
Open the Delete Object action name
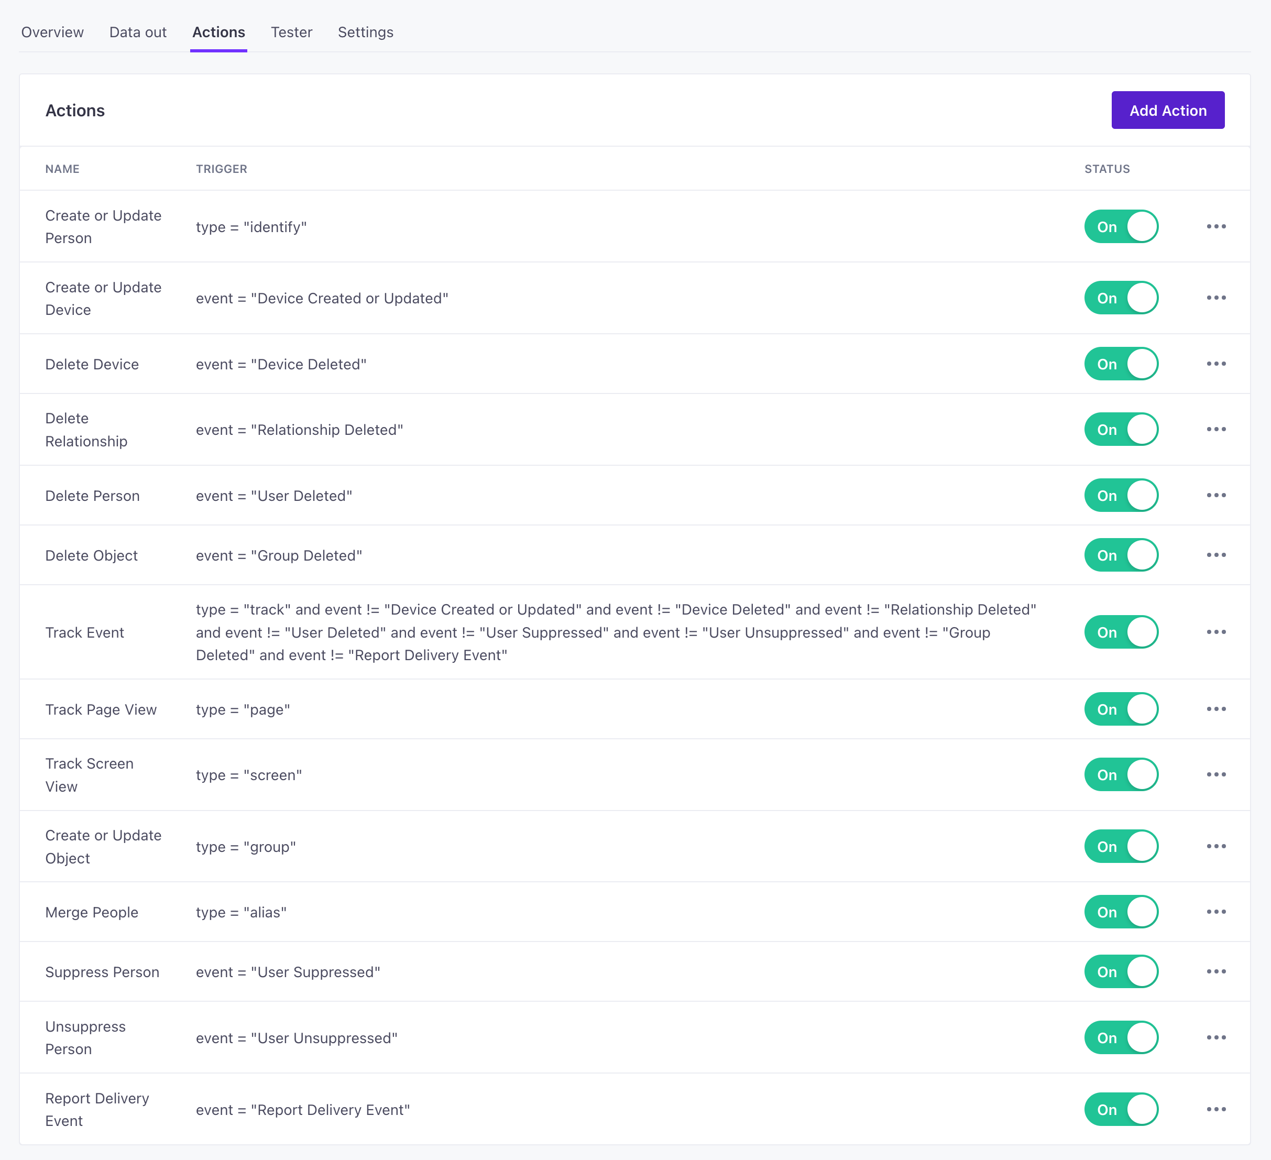coord(91,556)
